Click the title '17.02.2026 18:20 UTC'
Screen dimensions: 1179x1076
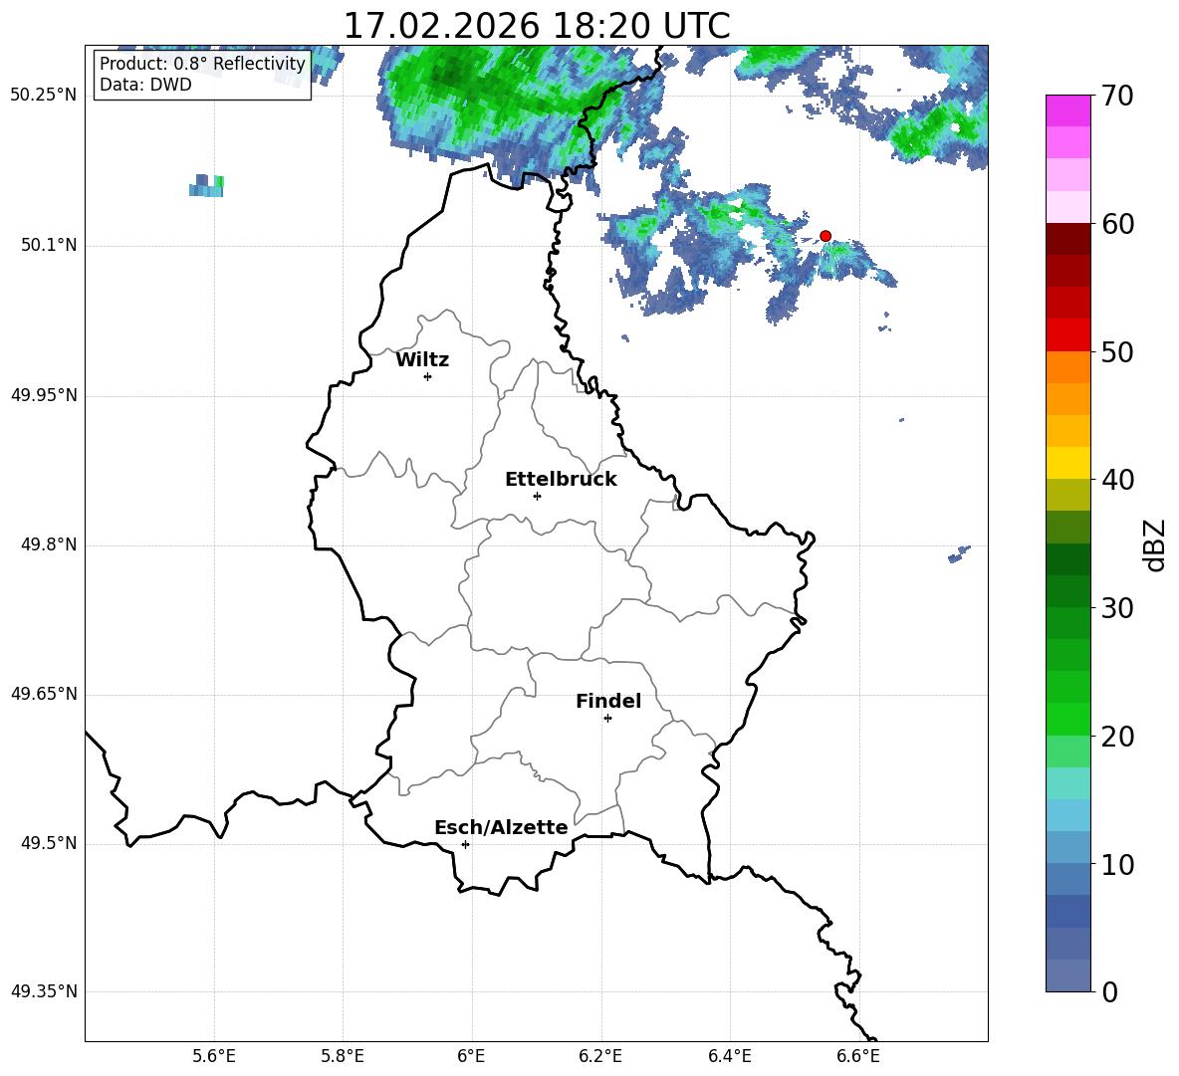(x=536, y=26)
